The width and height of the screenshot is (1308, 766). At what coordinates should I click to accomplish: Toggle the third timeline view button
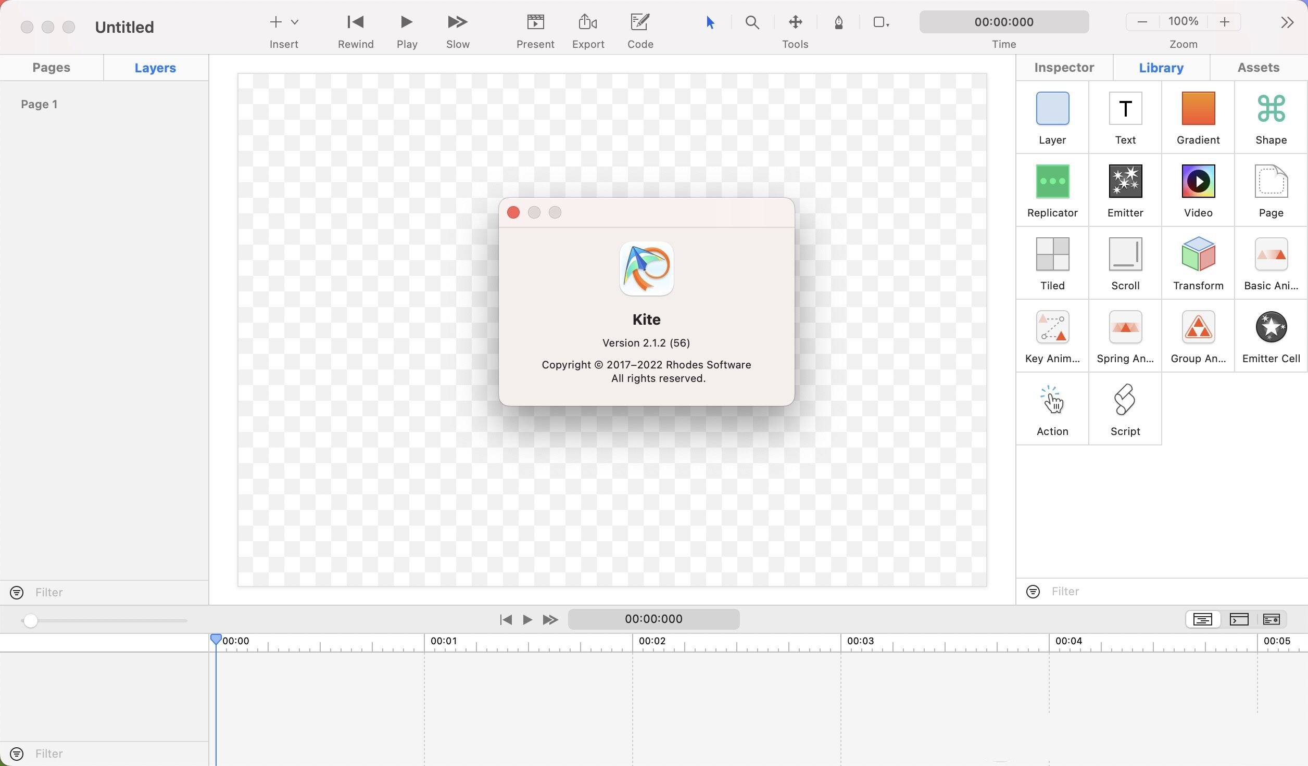pyautogui.click(x=1271, y=619)
